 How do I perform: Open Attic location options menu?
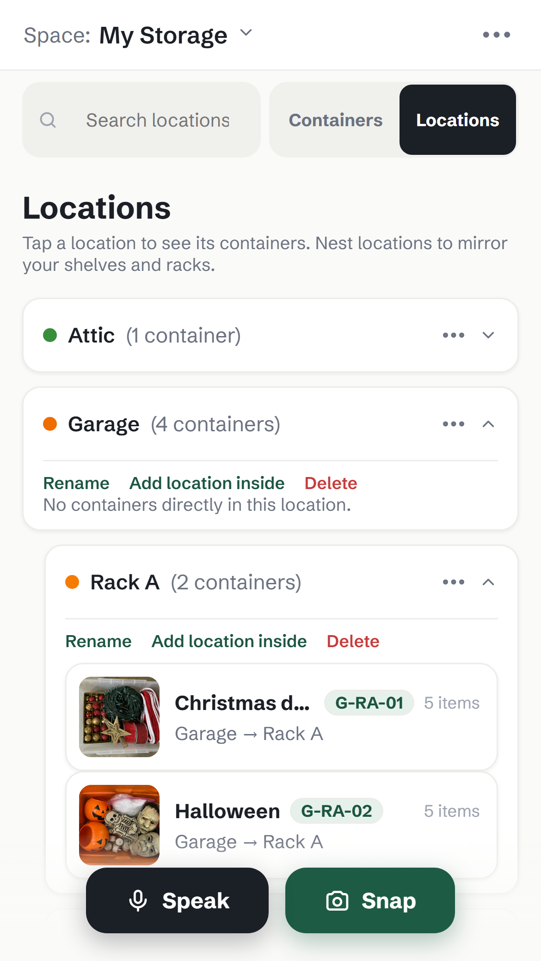pos(454,335)
